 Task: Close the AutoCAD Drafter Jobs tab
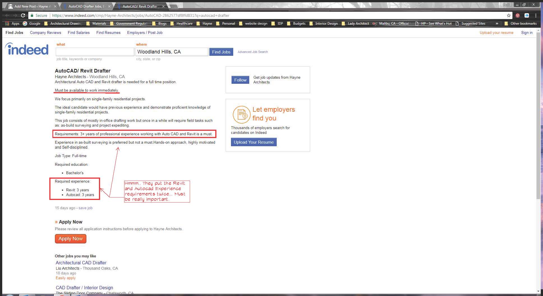click(109, 6)
